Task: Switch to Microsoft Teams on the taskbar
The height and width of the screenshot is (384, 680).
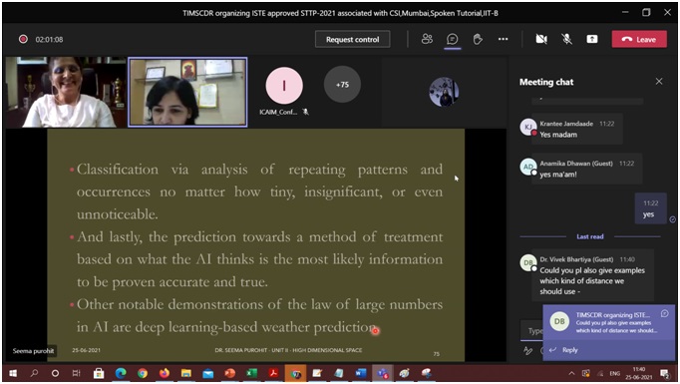Action: pyautogui.click(x=383, y=373)
